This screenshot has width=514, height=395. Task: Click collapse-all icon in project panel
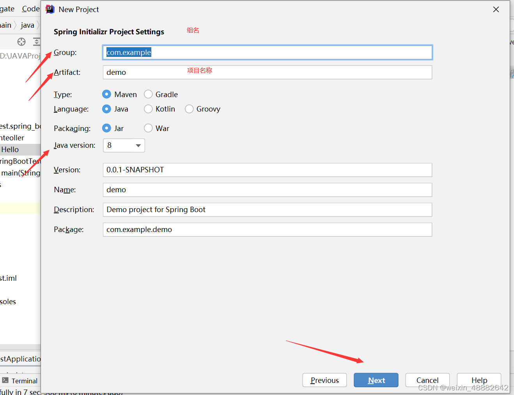(37, 42)
